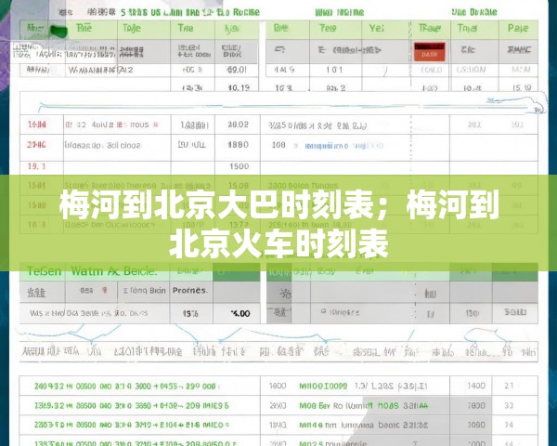Select the 'Pale' column header
Image resolution: width=557 pixels, height=446 pixels.
click(x=518, y=28)
